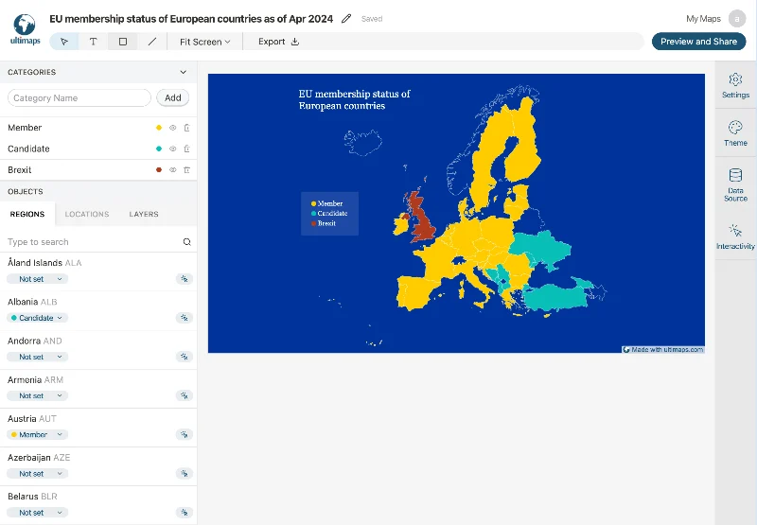Click the Add category button

point(173,97)
